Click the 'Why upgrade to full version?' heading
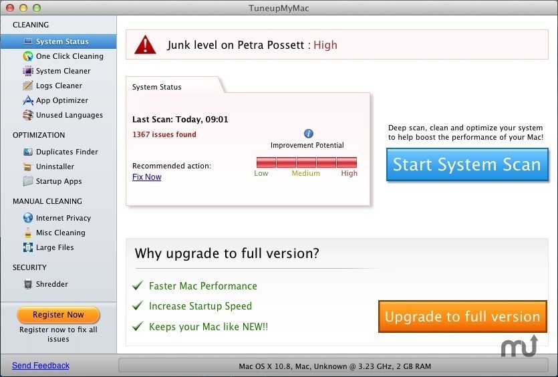 227,253
